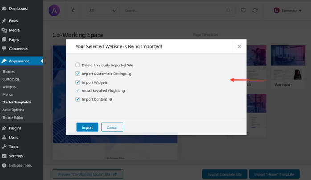This screenshot has height=180, width=311.
Task: Uncheck Import Customizer Settings
Action: (x=78, y=74)
